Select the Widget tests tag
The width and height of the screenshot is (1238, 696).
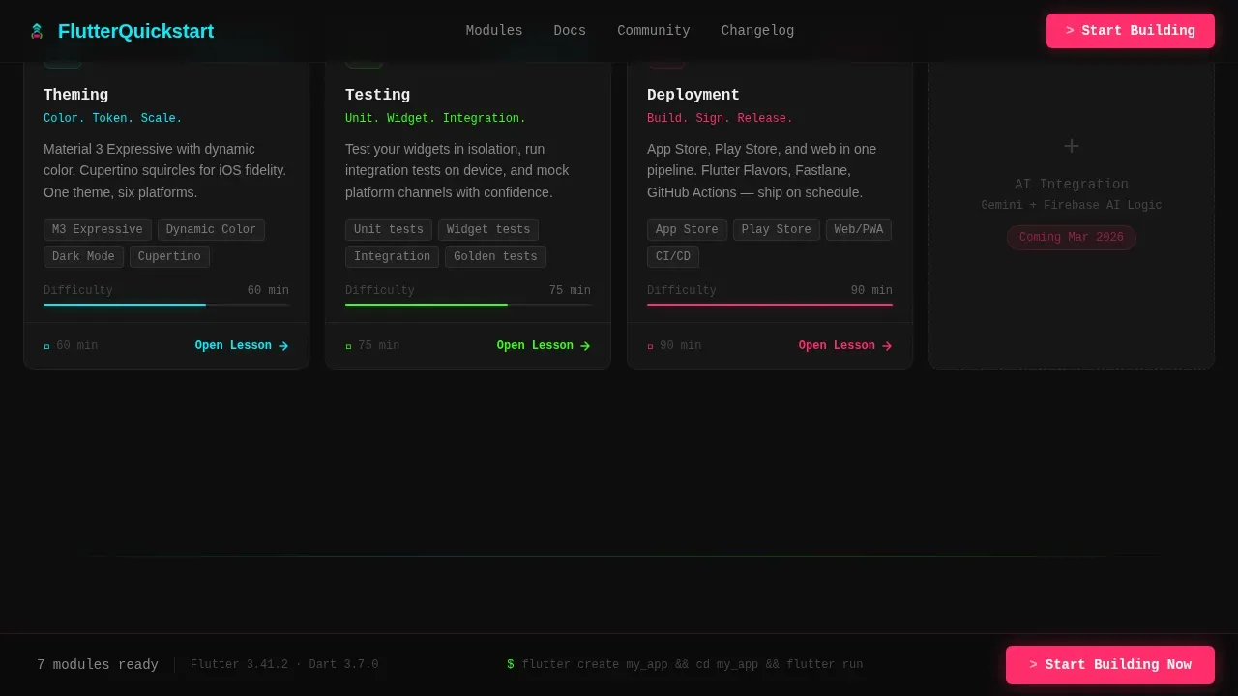(488, 230)
